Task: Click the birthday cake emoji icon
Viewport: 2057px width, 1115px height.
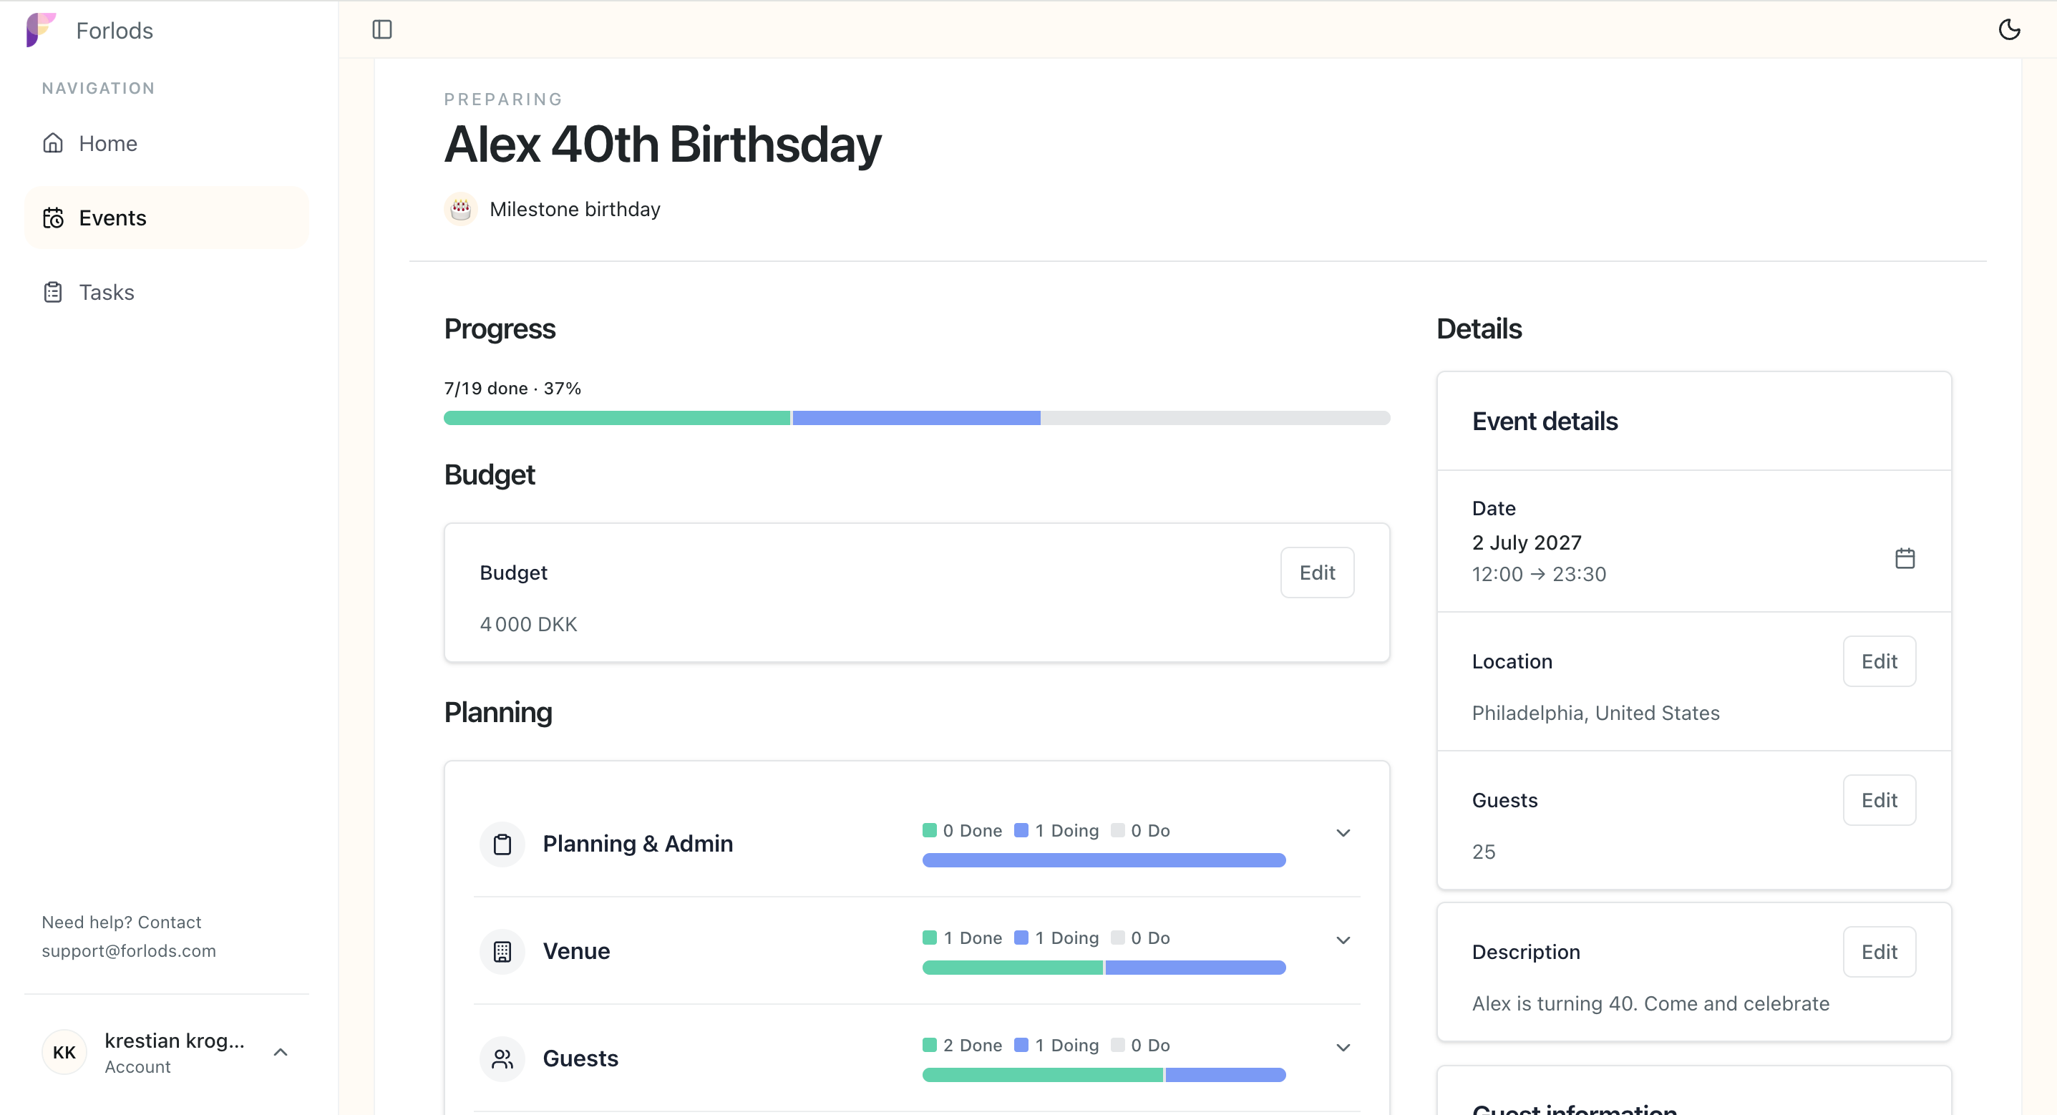Action: (x=461, y=209)
